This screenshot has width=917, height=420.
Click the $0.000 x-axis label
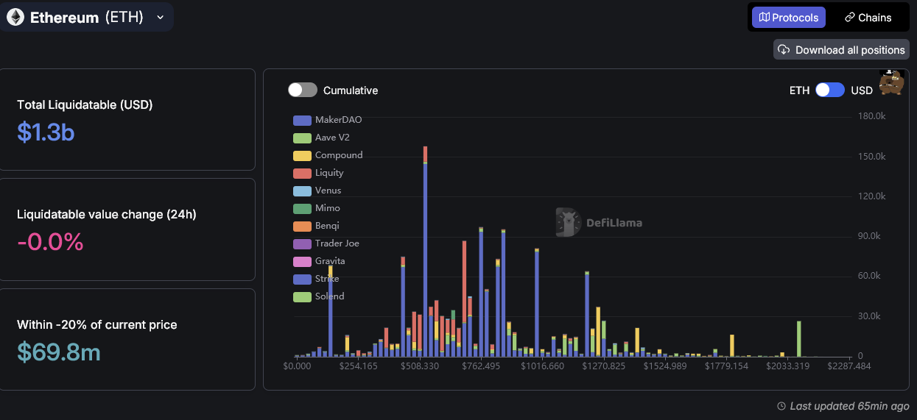297,366
